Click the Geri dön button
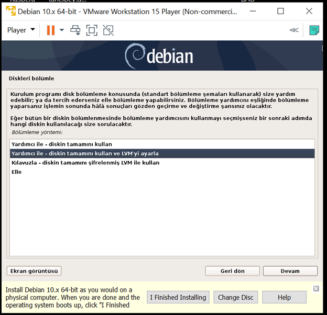This screenshot has height=315, width=327. pyautogui.click(x=232, y=271)
